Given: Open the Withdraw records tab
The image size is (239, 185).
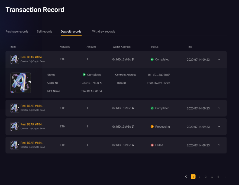Looking at the screenshot, I should [x=104, y=32].
